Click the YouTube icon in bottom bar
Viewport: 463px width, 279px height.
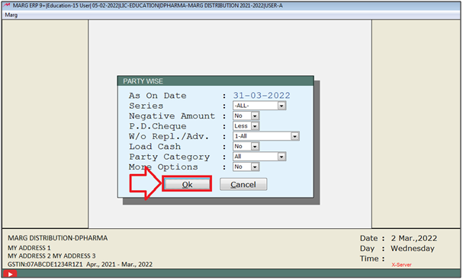click(10, 274)
